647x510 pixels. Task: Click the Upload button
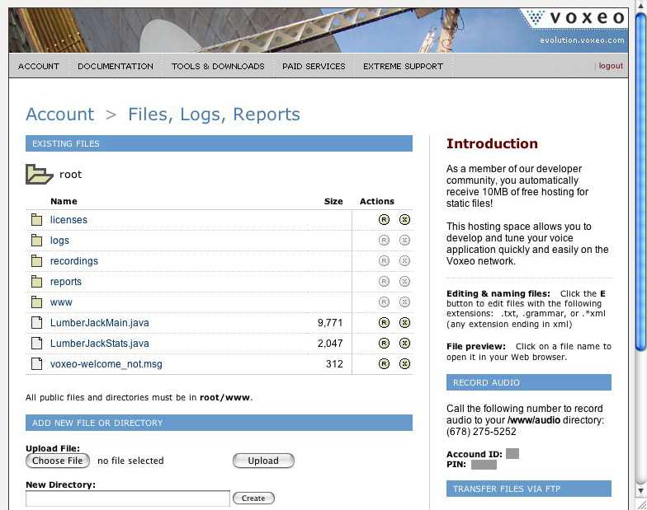click(x=263, y=461)
